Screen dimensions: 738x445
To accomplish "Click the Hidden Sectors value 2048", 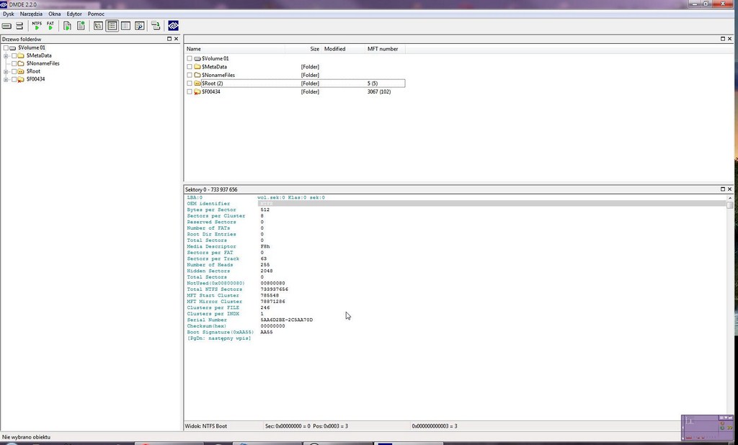I will click(x=267, y=271).
